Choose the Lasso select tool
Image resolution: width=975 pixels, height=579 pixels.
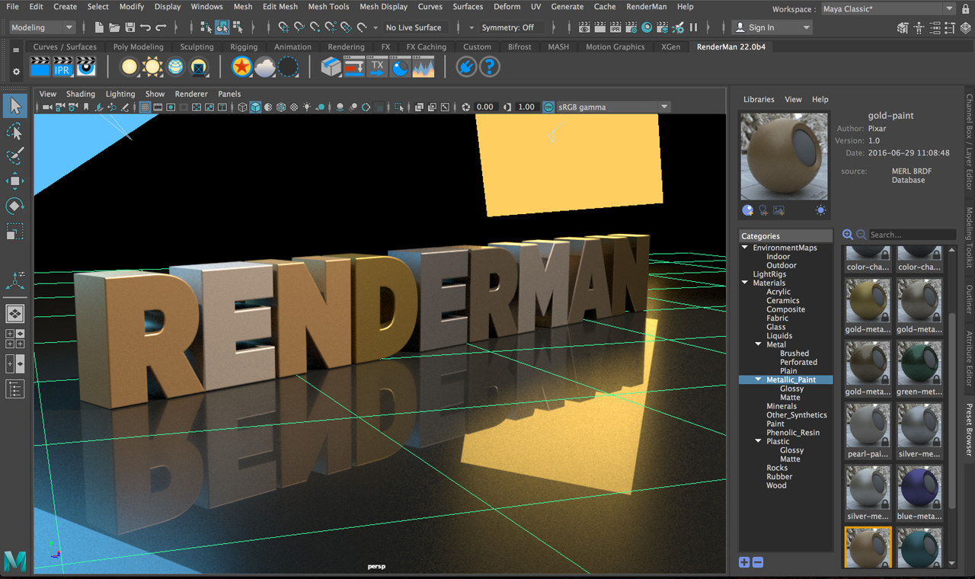pos(14,132)
